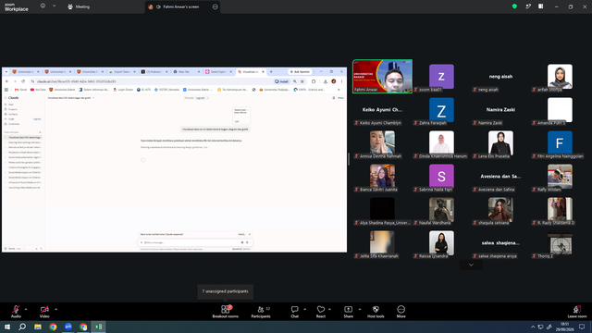Click the Ask Gemini button in shared Chrome

[x=300, y=72]
